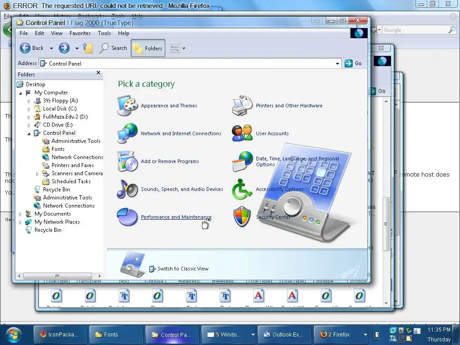The height and width of the screenshot is (345, 460).
Task: Open the Printers and Other Hardware icon
Action: pyautogui.click(x=242, y=106)
